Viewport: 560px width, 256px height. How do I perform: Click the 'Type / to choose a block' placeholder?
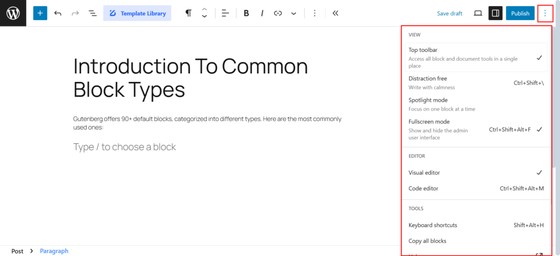(x=125, y=147)
